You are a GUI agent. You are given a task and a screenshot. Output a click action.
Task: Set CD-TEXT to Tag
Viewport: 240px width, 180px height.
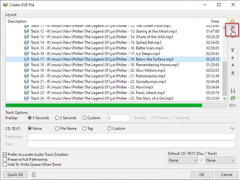[88, 128]
